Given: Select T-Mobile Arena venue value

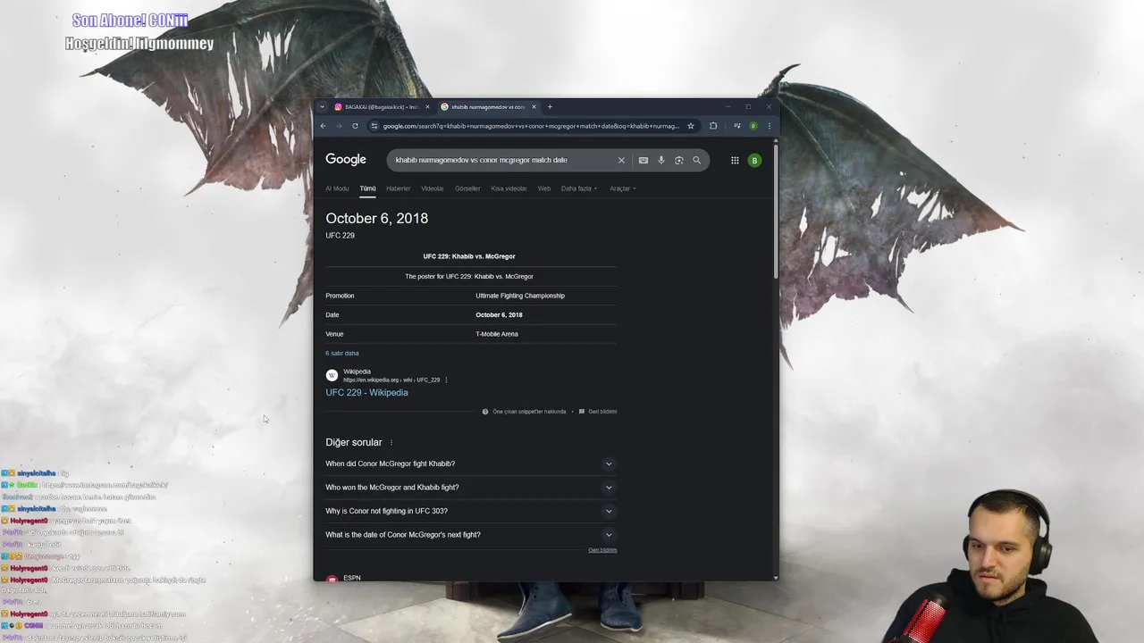Looking at the screenshot, I should point(497,334).
